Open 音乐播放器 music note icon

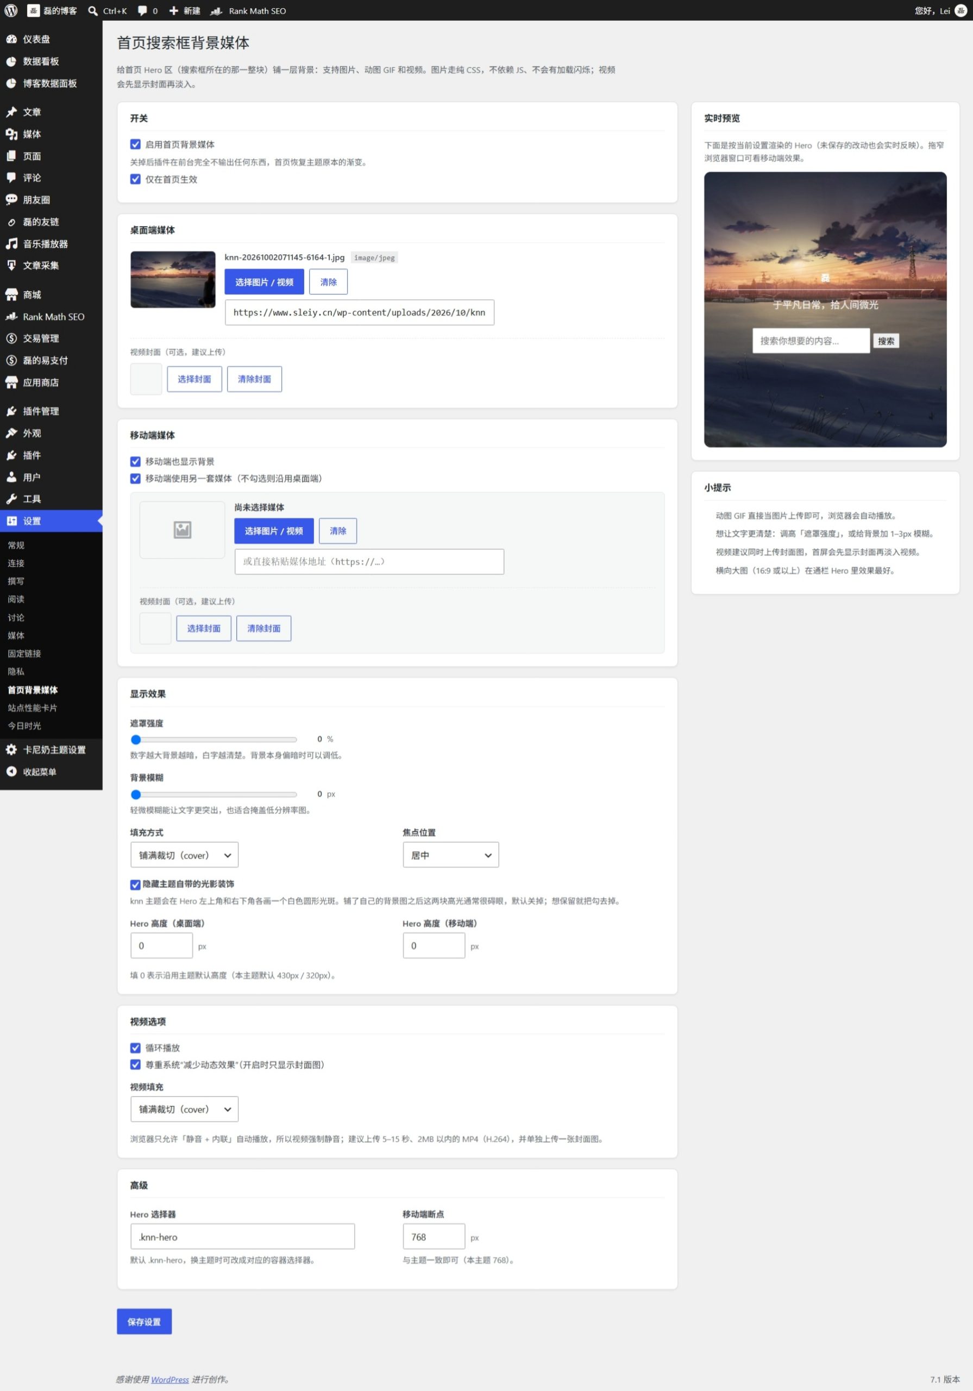point(11,243)
